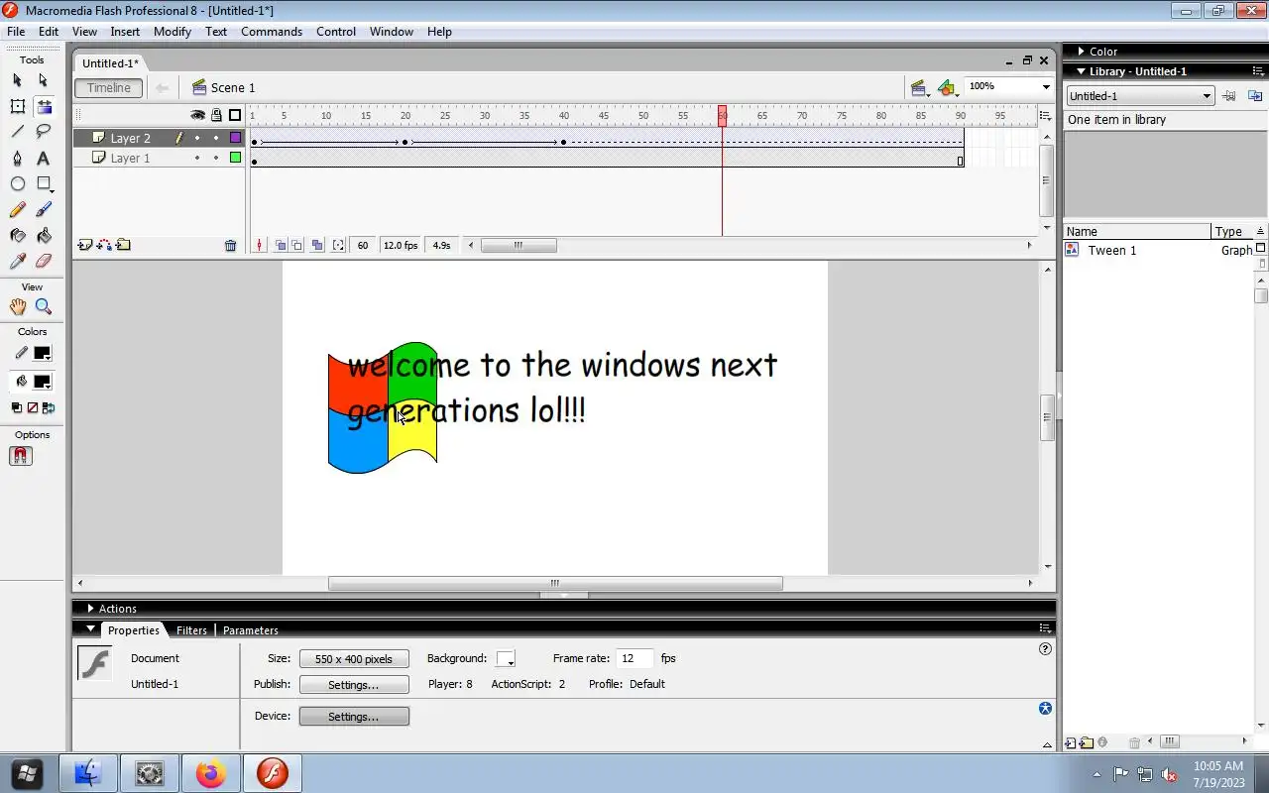Select the Hand tool
Screen dimensions: 1269x793
click(17, 307)
